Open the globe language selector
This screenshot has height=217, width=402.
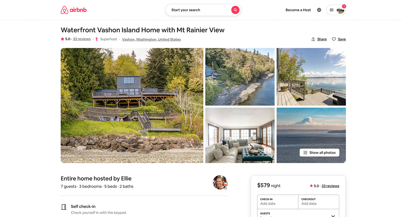coord(319,10)
